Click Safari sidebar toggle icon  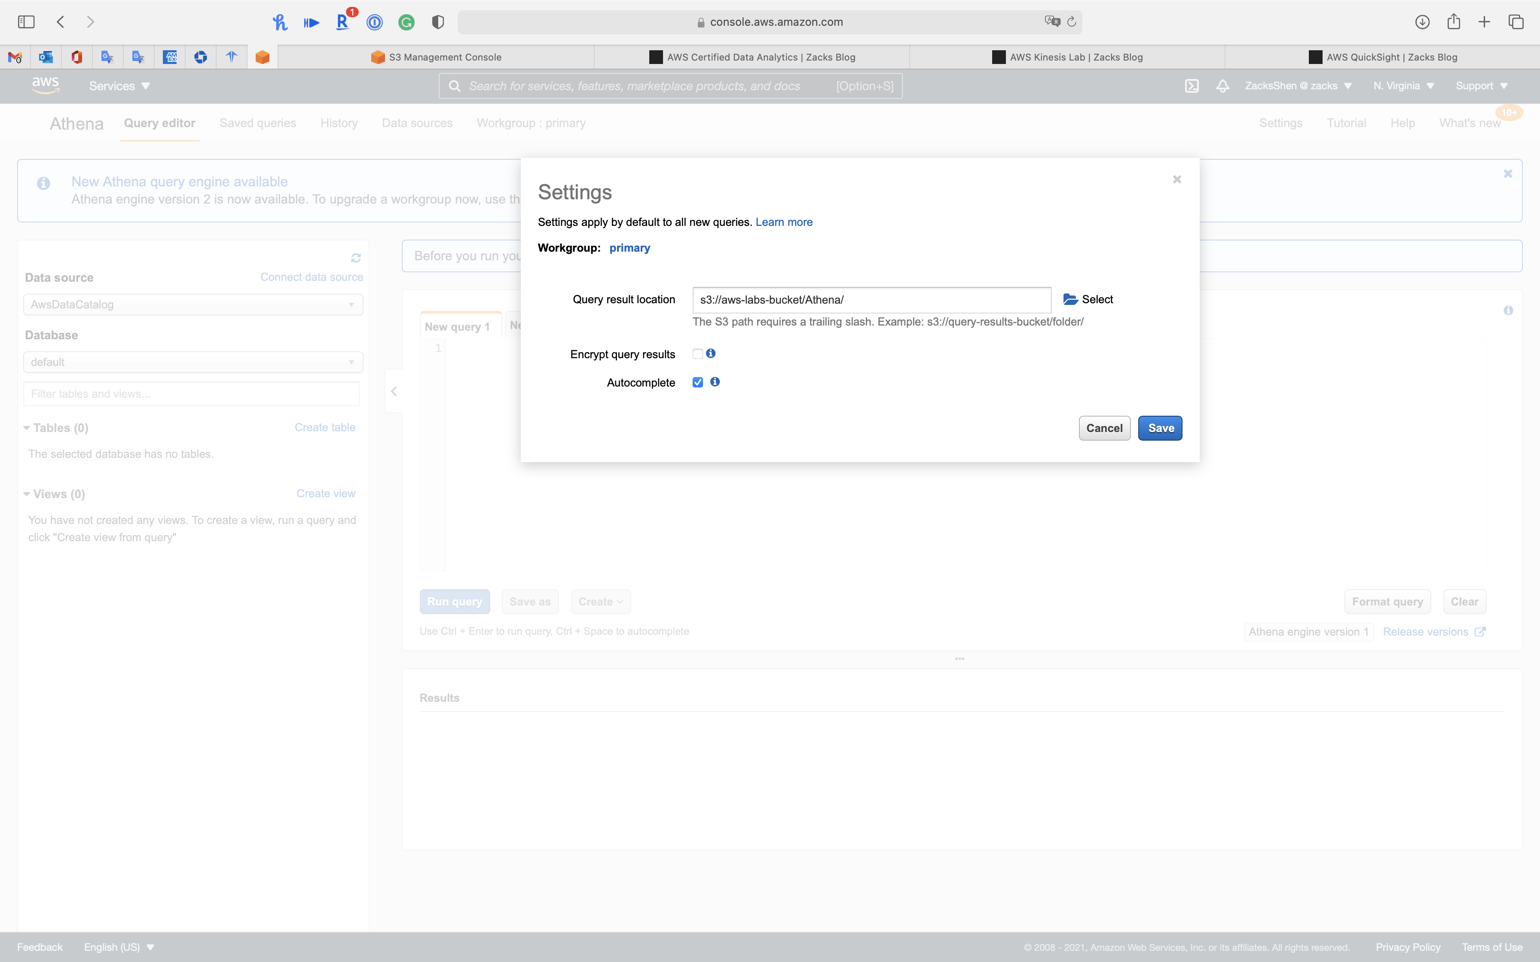tap(26, 21)
